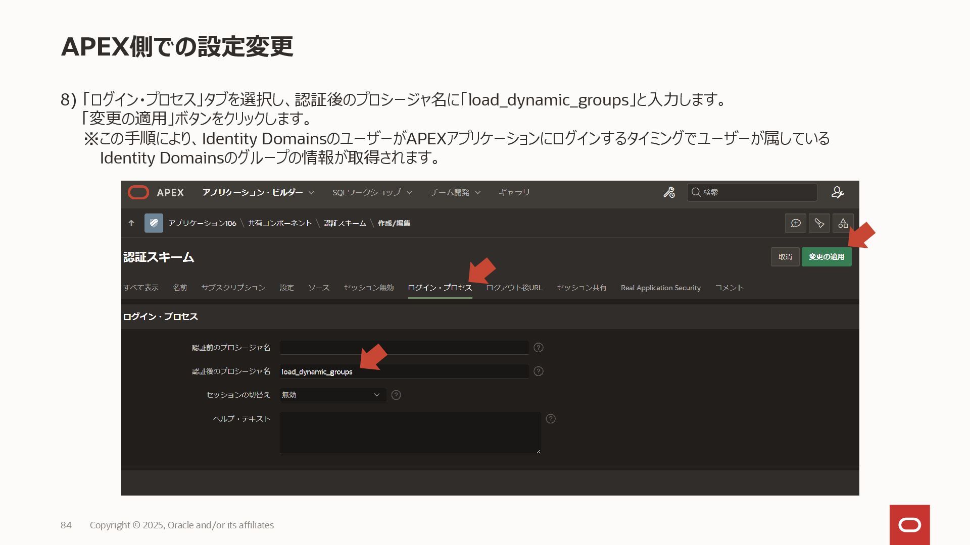Click the ヘルプ・テキスト textarea
The height and width of the screenshot is (545, 970).
(410, 433)
